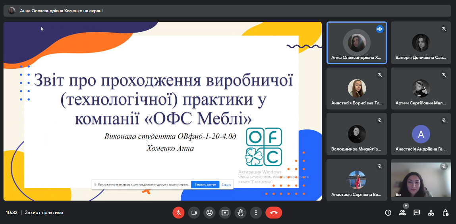
Task: Raise hand in the meeting
Action: click(240, 212)
